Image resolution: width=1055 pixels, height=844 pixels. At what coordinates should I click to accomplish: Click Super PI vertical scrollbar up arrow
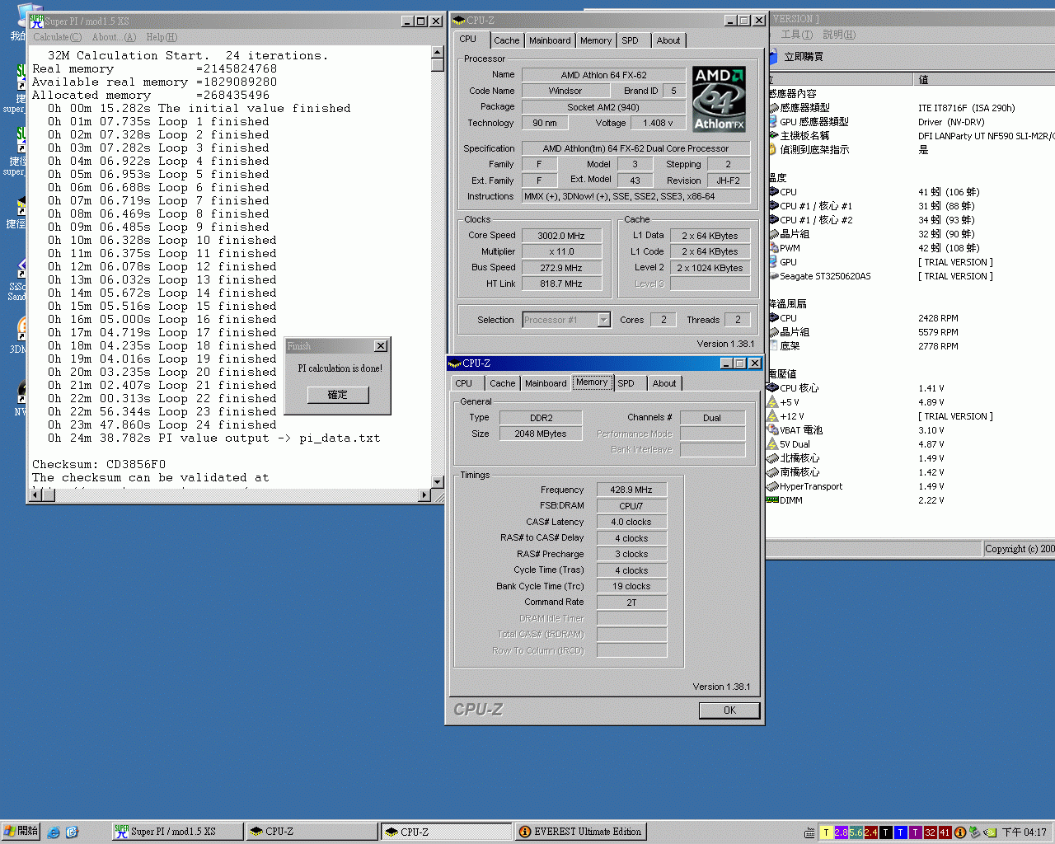coord(438,53)
